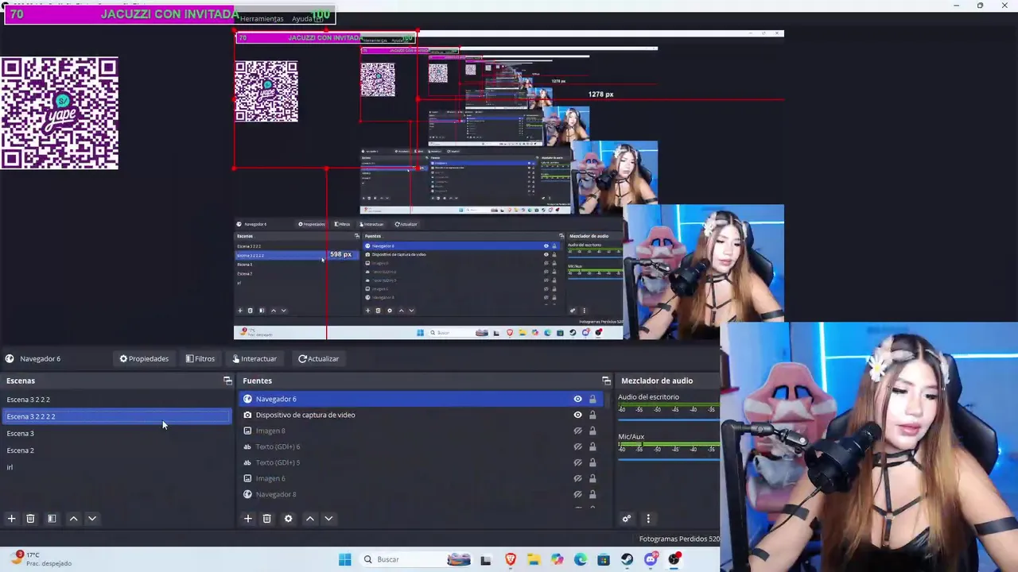The width and height of the screenshot is (1018, 572).
Task: Click the OBS Studio taskbar icon
Action: pyautogui.click(x=674, y=559)
